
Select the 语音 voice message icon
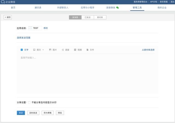point(63,50)
